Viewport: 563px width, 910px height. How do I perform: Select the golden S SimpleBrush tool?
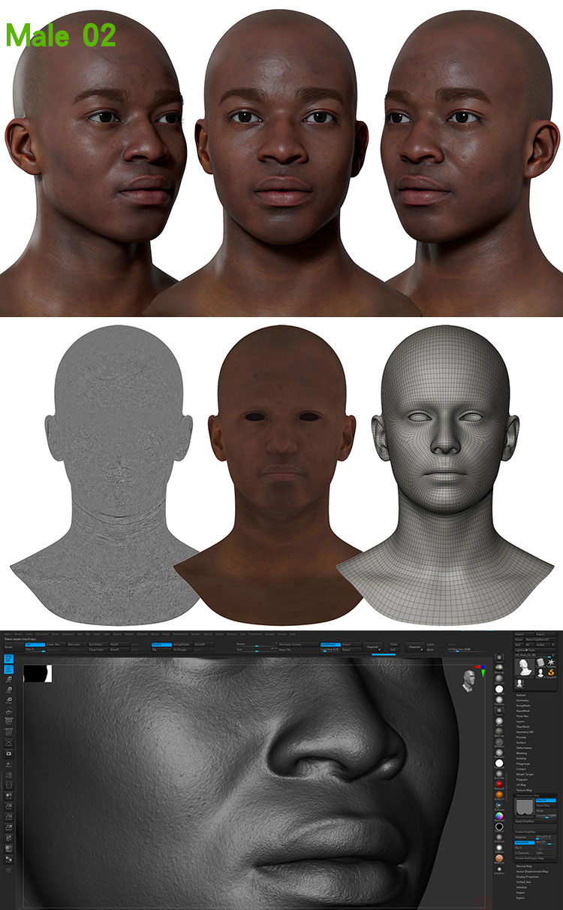pos(551,673)
